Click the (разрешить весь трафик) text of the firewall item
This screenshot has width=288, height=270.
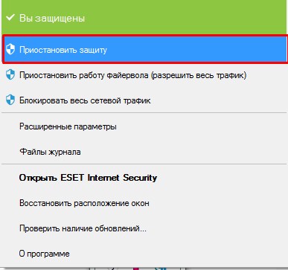[x=199, y=75]
